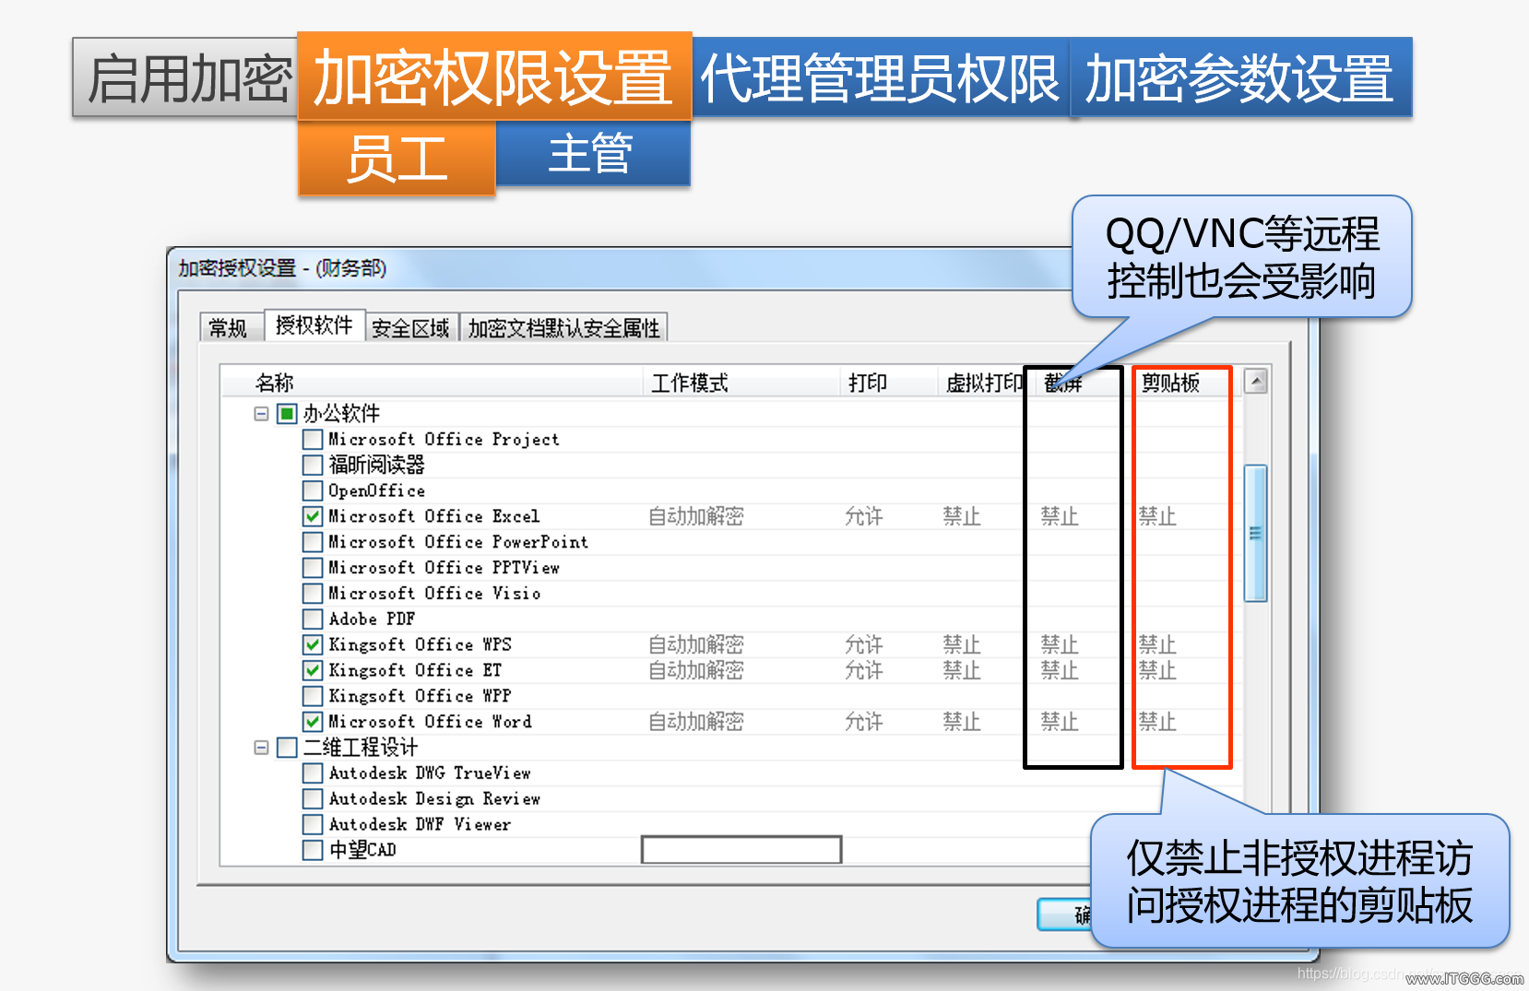Tick the Autodesk DWF Viewer checkbox
This screenshot has height=991, width=1529.
point(313,825)
